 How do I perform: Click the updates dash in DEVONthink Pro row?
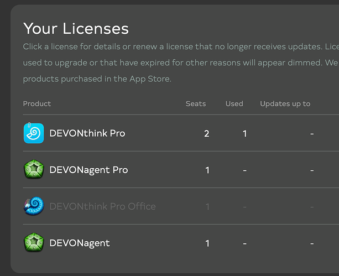click(x=312, y=134)
